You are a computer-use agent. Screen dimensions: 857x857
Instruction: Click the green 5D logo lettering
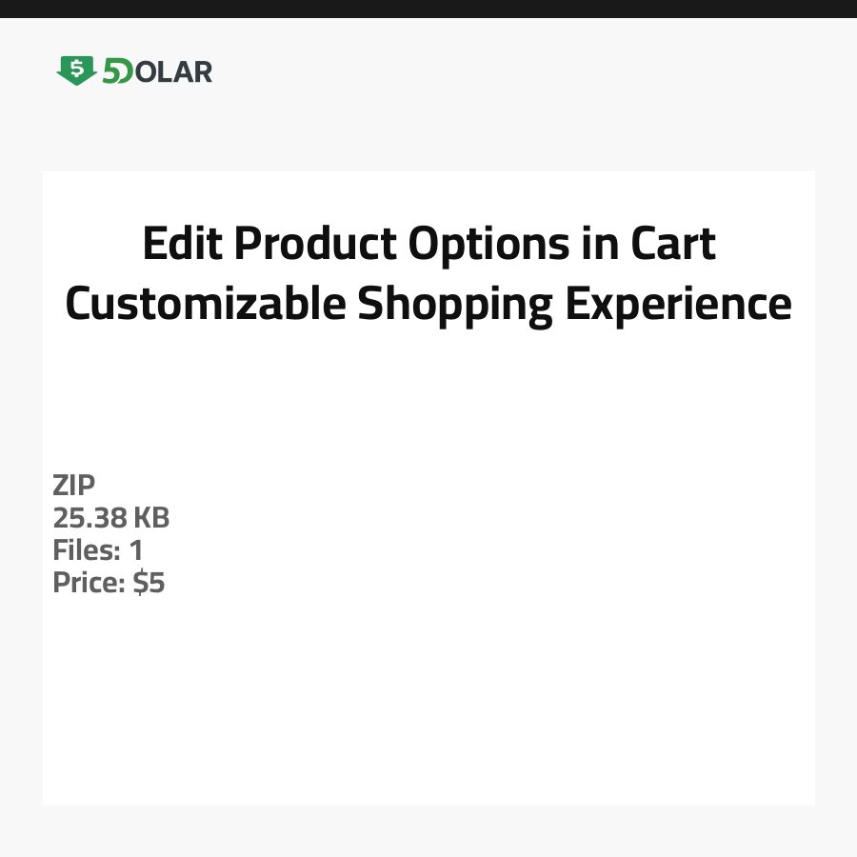click(117, 71)
